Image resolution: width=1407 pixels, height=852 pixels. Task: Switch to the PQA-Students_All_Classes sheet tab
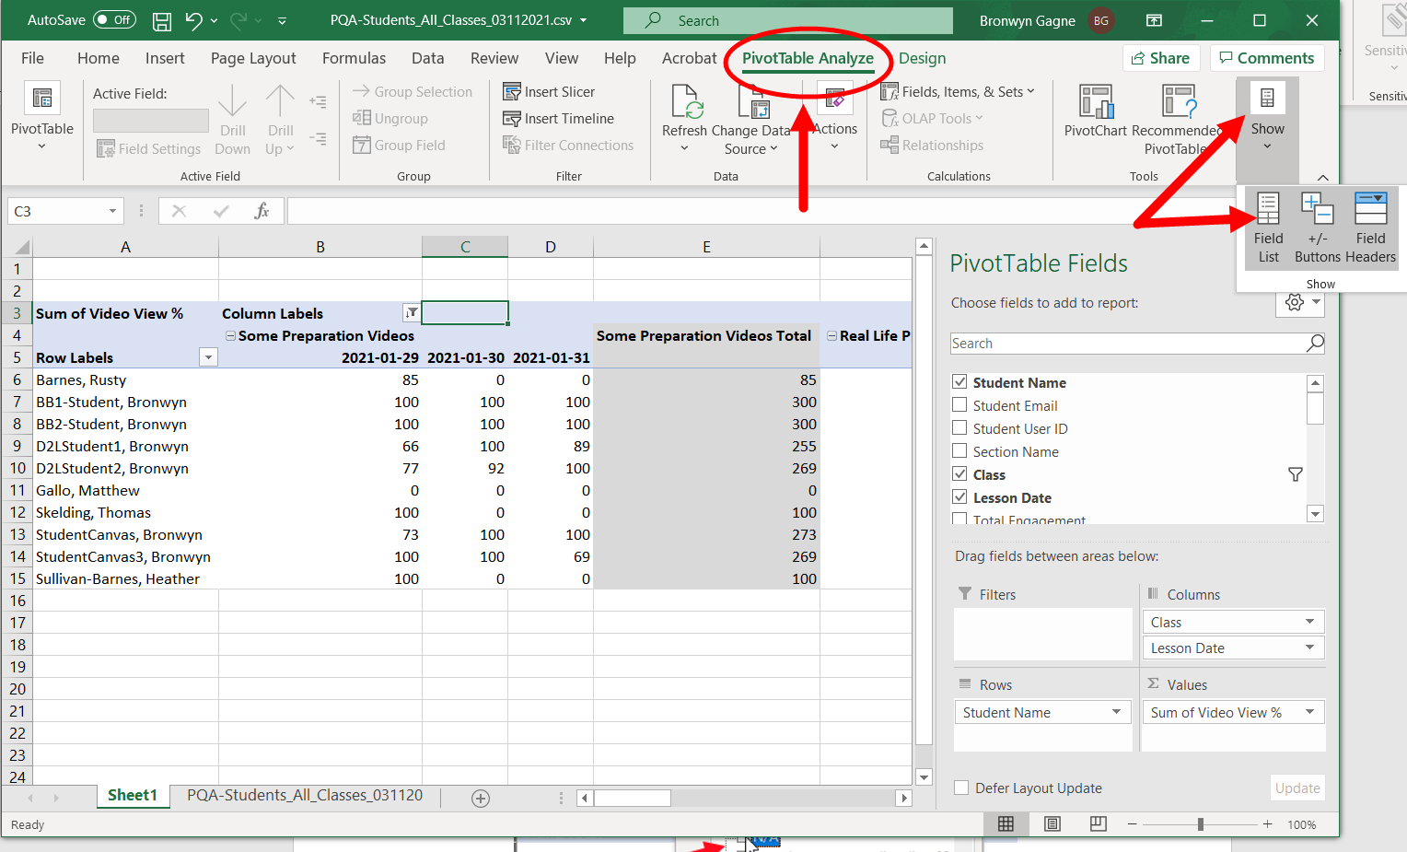tap(305, 795)
